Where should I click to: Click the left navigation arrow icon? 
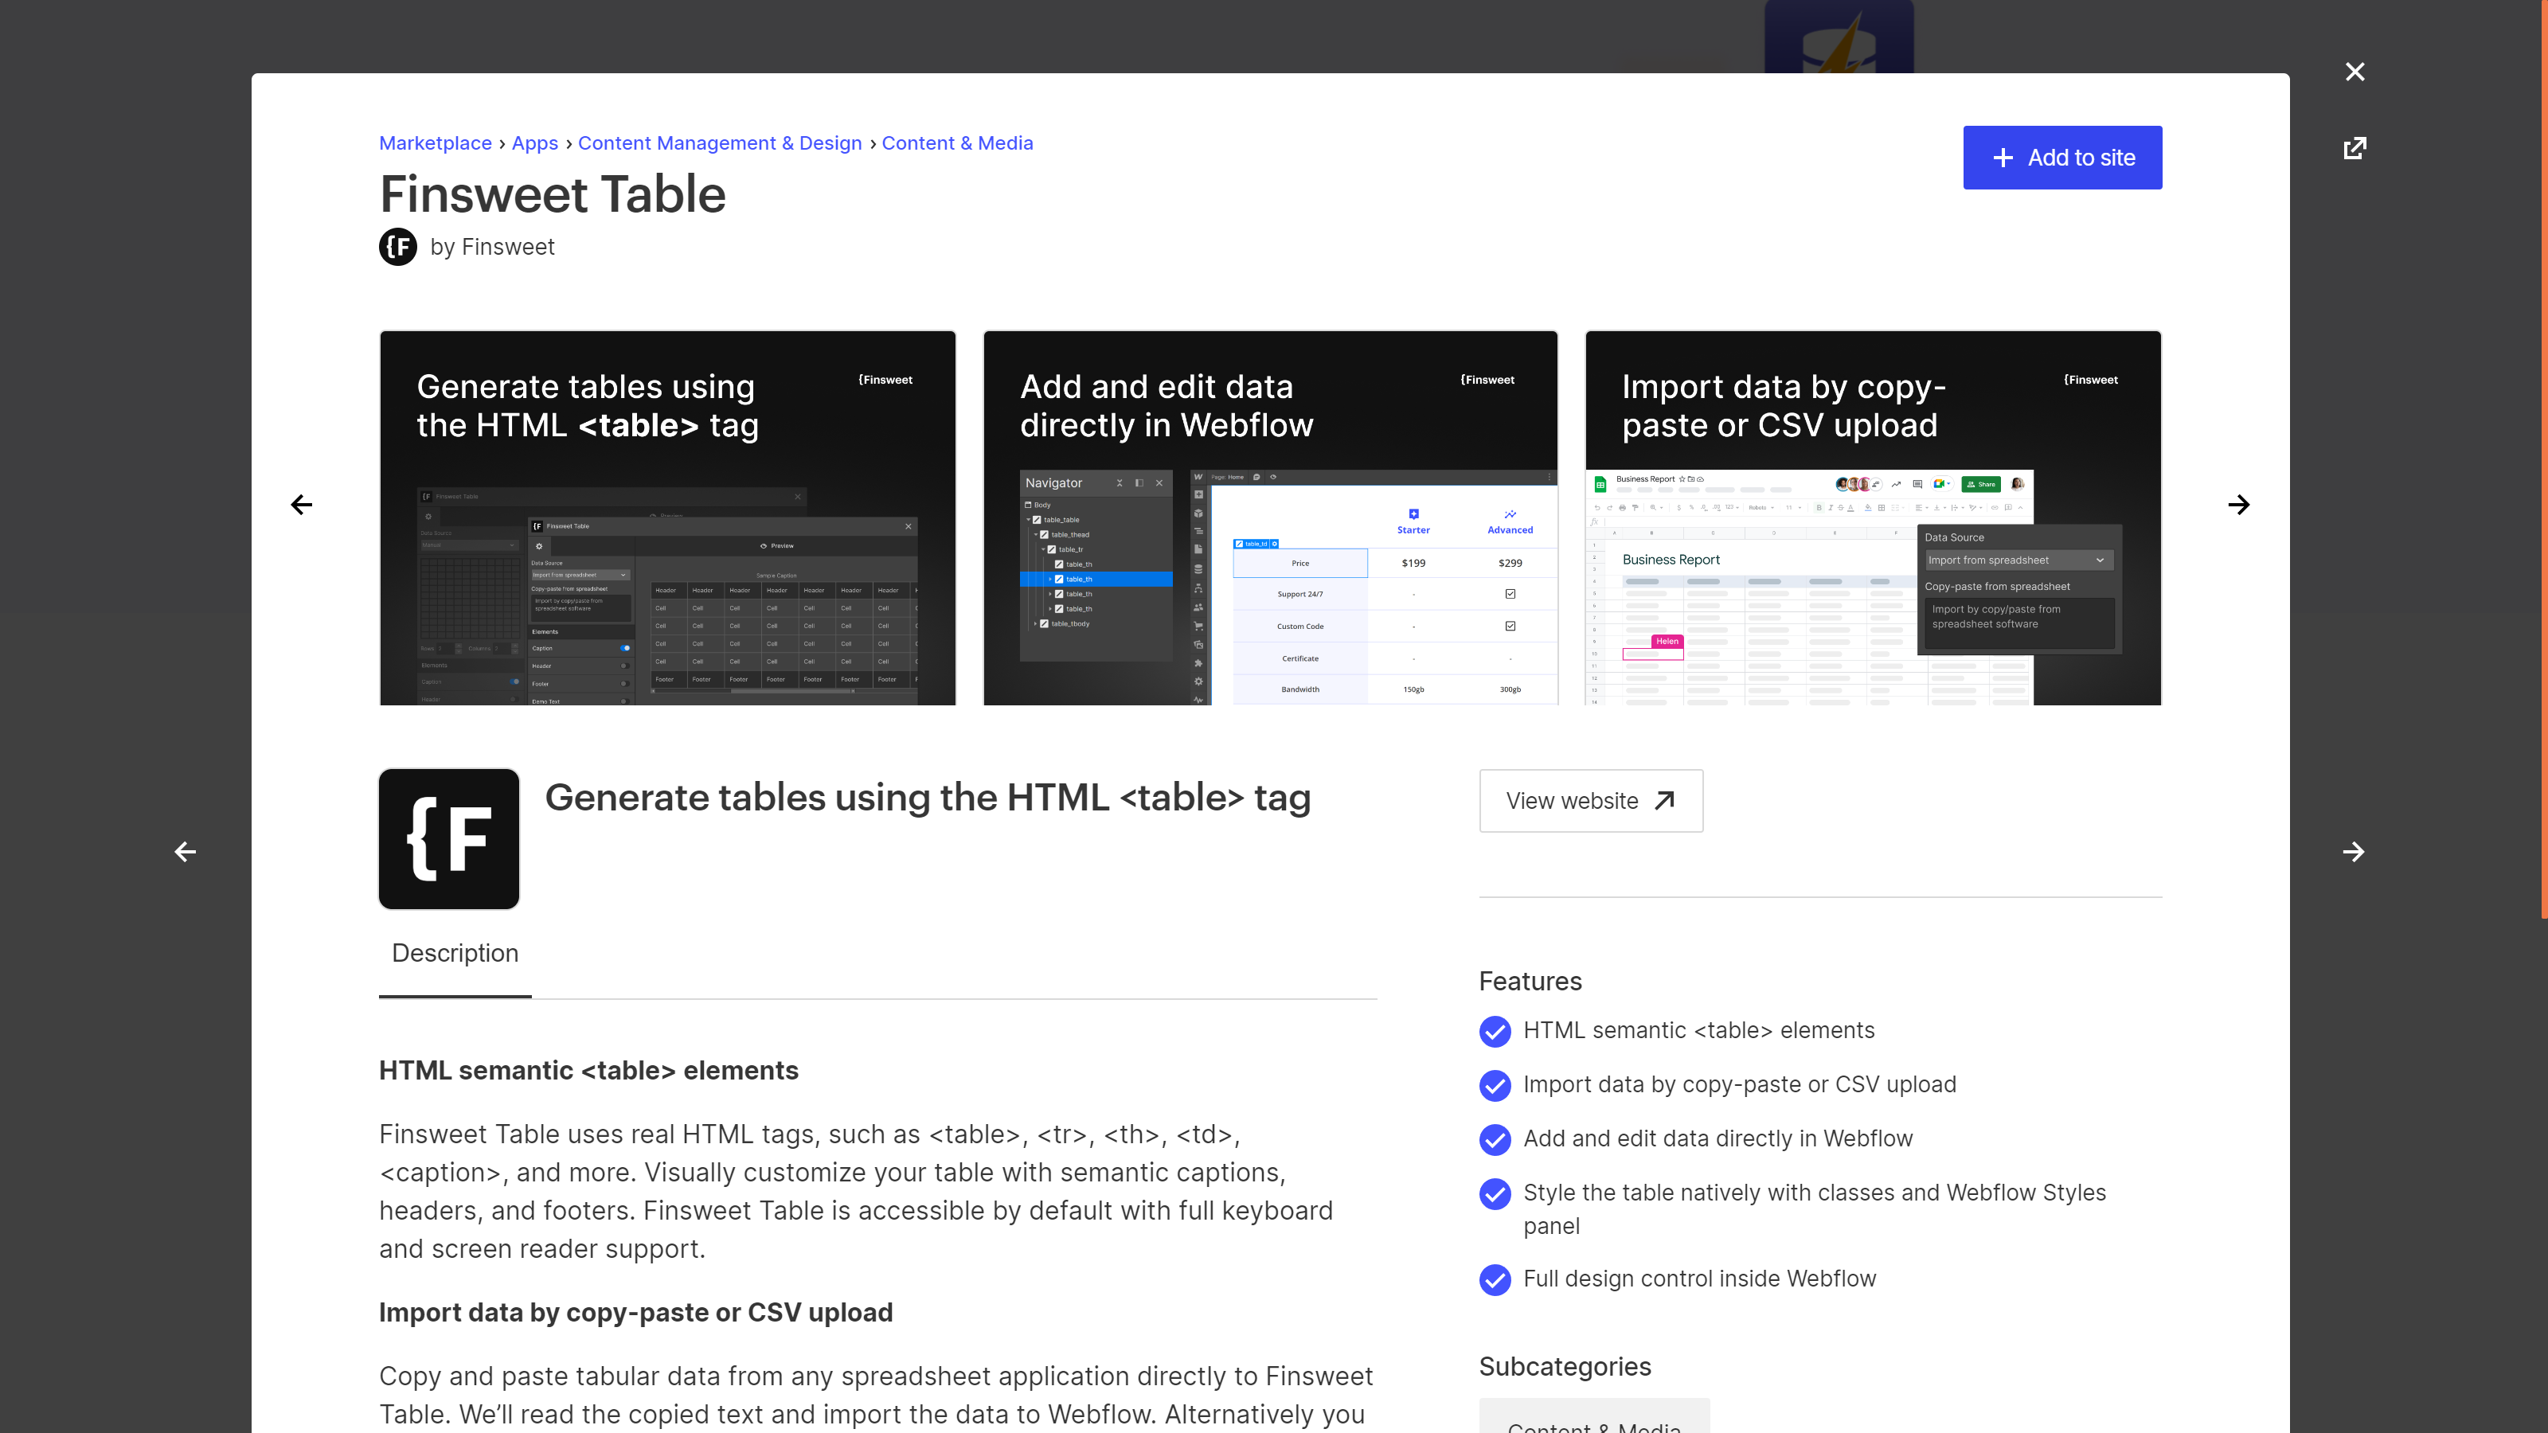click(301, 506)
